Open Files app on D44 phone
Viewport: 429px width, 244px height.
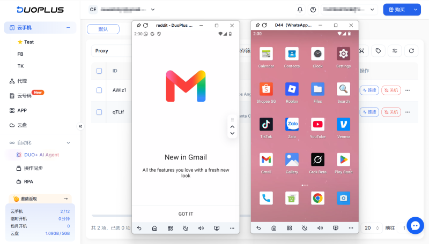[317, 89]
